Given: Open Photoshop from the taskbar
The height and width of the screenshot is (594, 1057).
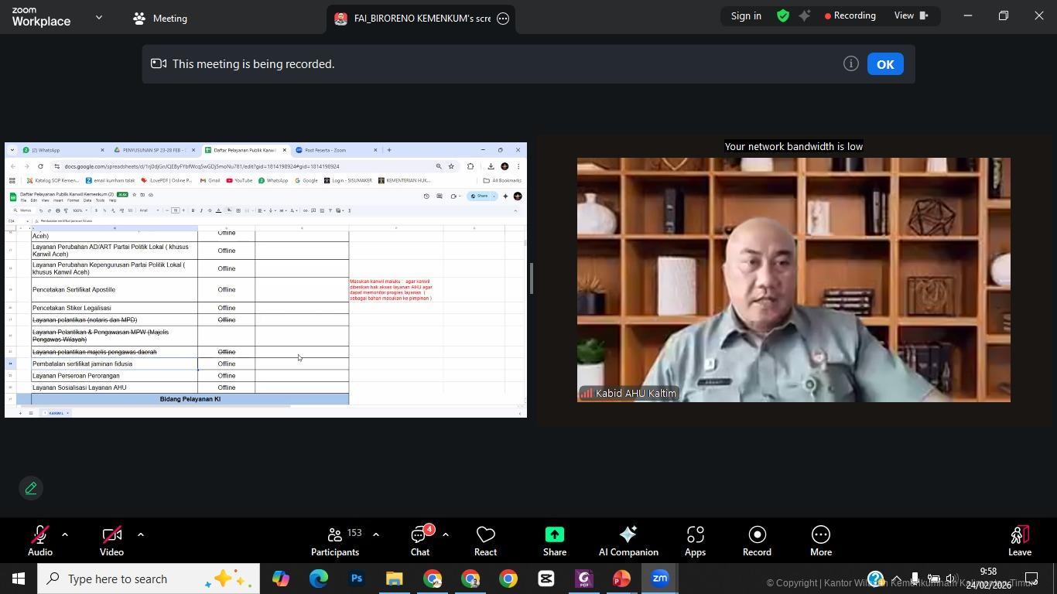Looking at the screenshot, I should tap(356, 579).
